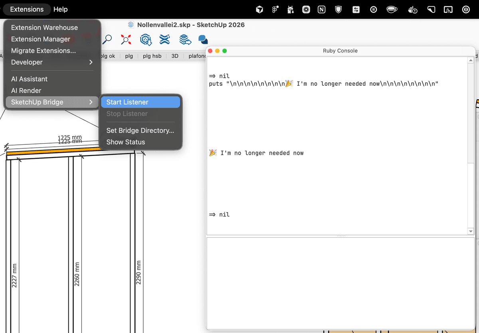Click the blue flip-along-axis toolbar icon
The width and height of the screenshot is (479, 333).
(x=164, y=39)
